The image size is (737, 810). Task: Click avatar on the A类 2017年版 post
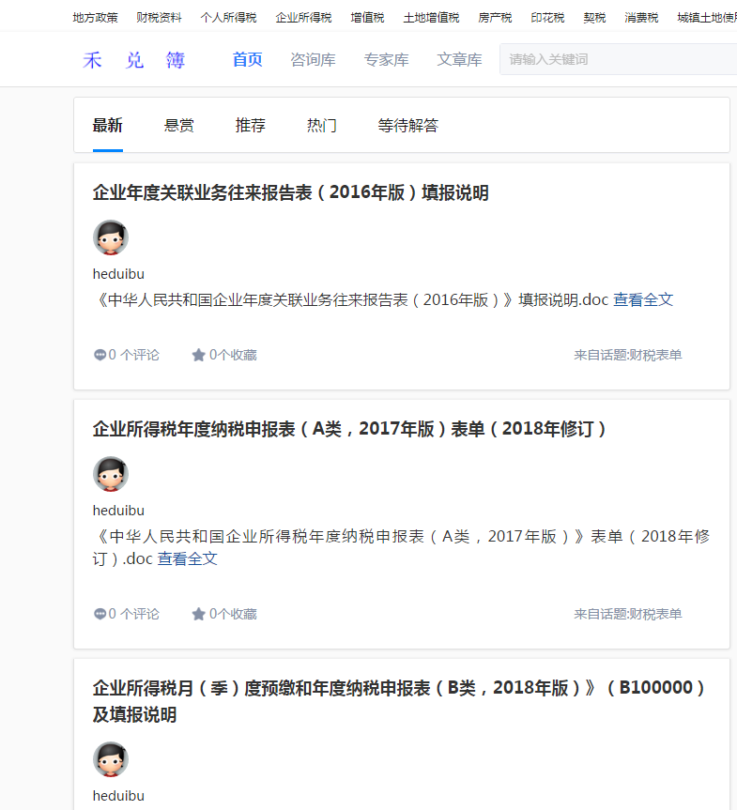pyautogui.click(x=111, y=474)
